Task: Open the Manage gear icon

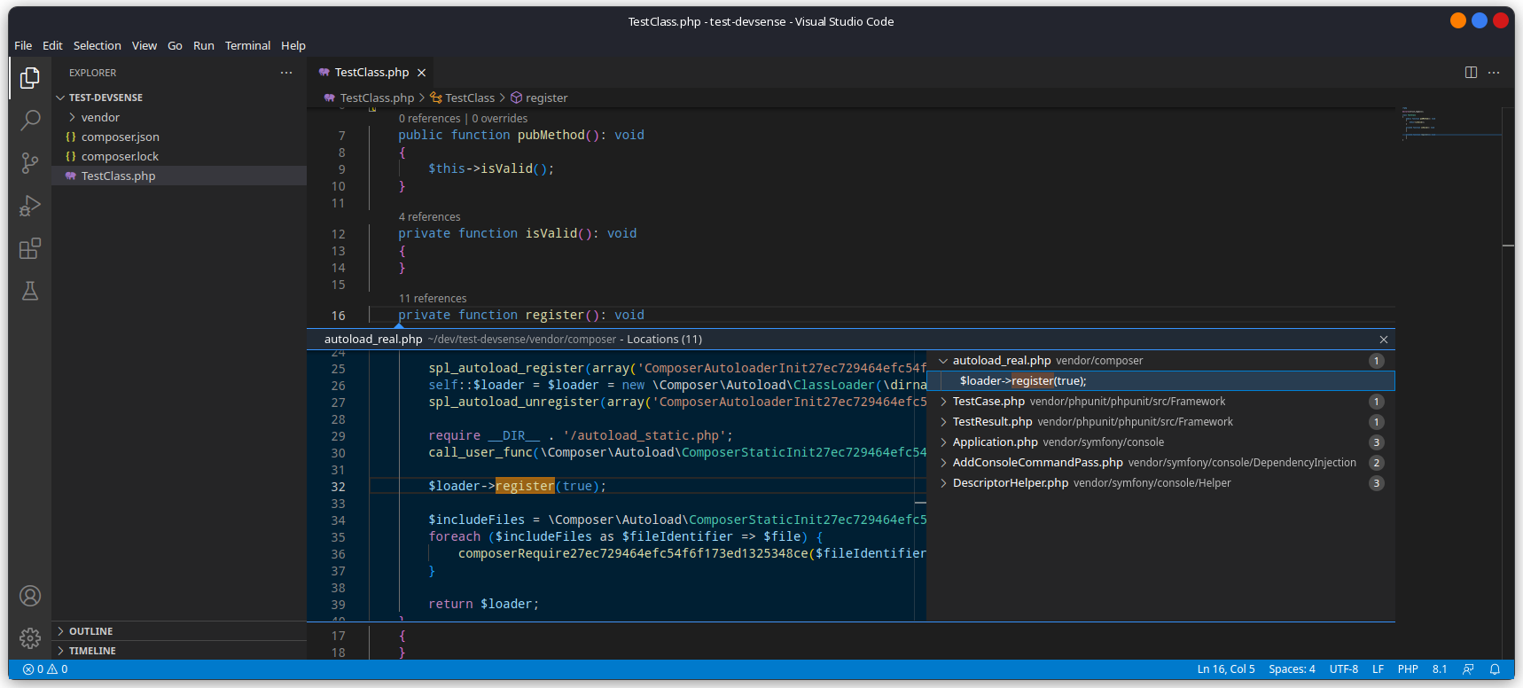Action: coord(30,638)
